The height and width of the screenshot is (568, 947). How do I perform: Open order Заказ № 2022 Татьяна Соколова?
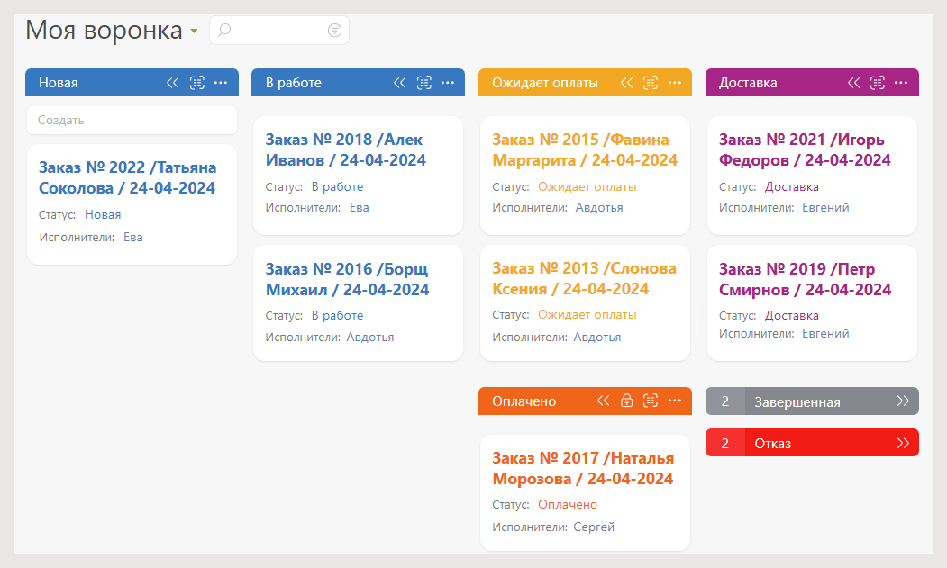[127, 177]
